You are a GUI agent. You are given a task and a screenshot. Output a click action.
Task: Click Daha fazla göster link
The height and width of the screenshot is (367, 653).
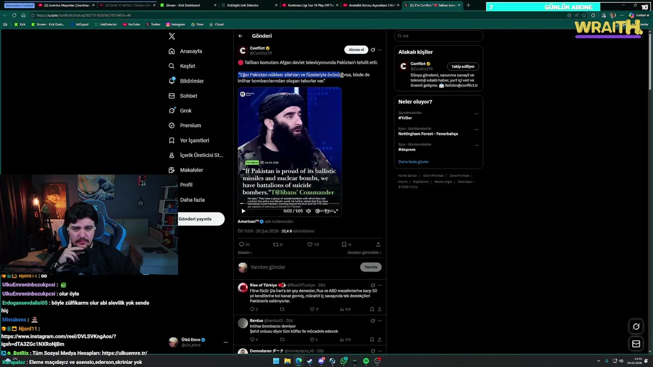click(414, 162)
